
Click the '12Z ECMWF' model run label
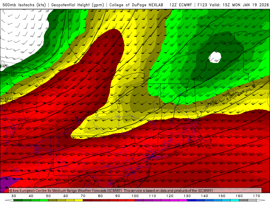click(x=181, y=5)
